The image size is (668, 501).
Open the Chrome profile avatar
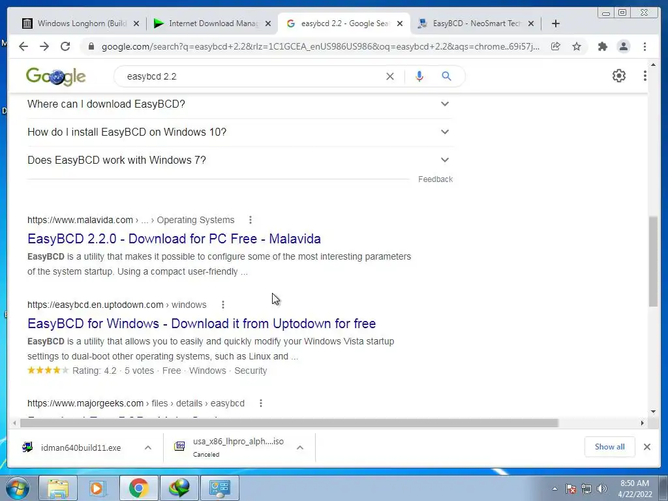click(x=623, y=46)
